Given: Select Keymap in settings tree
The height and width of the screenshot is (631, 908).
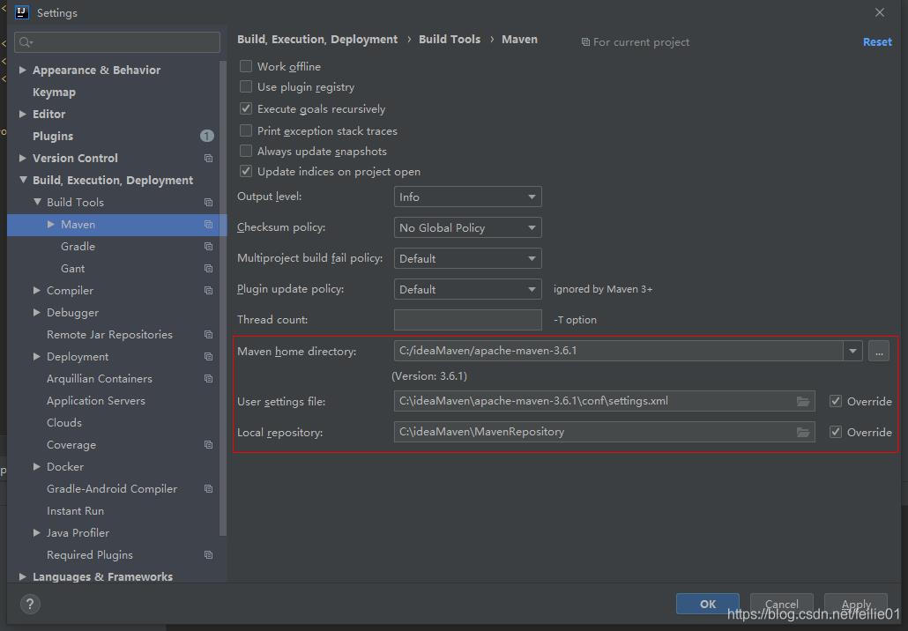Looking at the screenshot, I should pos(54,92).
